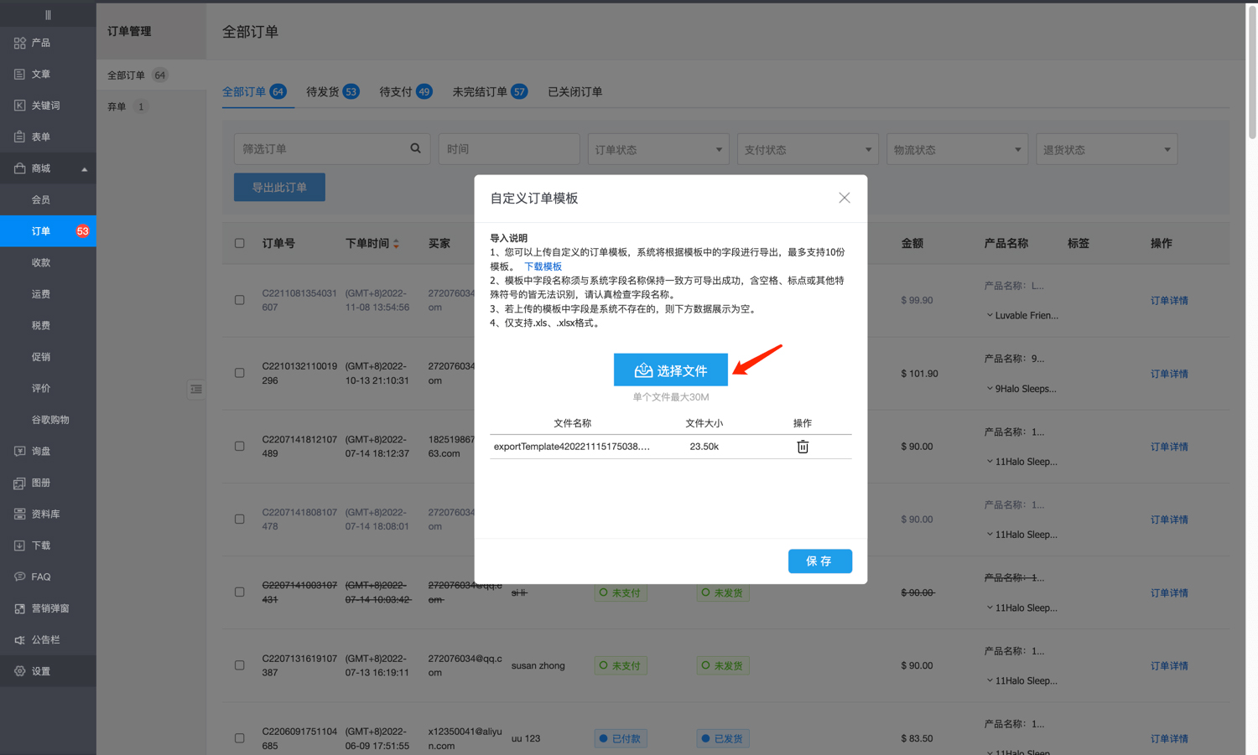
Task: Open the 订单状态 dropdown
Action: [658, 149]
